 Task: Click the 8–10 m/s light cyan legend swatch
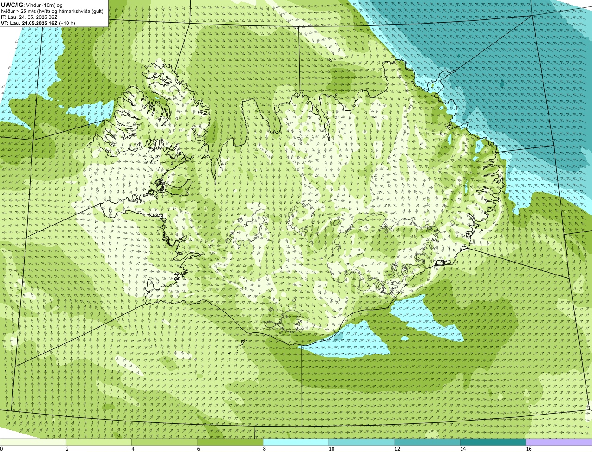[296, 442]
